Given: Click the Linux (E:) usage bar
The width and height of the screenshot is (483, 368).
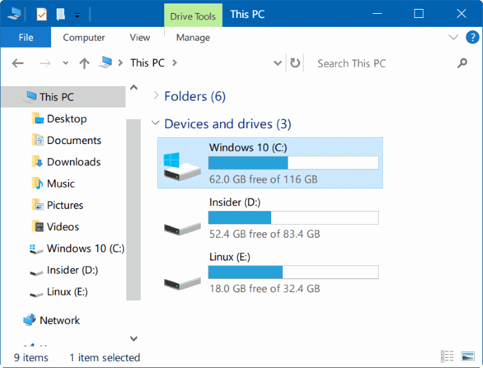Looking at the screenshot, I should click(293, 272).
